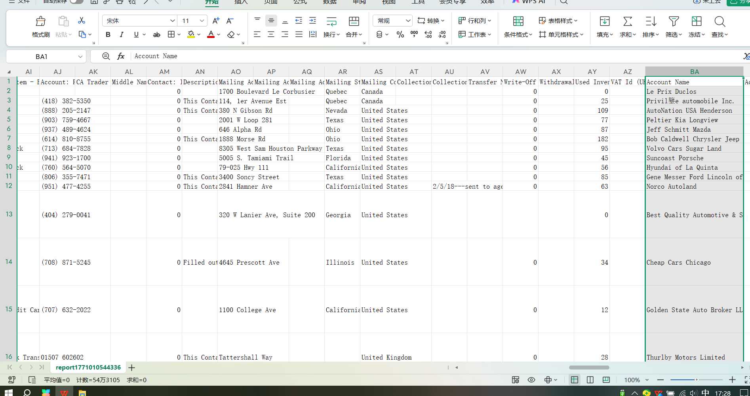Click the justify alignment icon
The image size is (750, 396).
click(299, 34)
